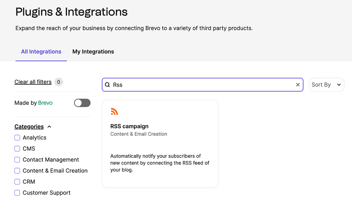
Task: Click the Sort By chevron arrow
Action: (339, 85)
